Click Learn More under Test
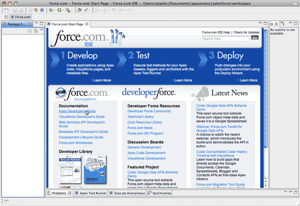Screen dimensions: 300x206 (183, 80)
